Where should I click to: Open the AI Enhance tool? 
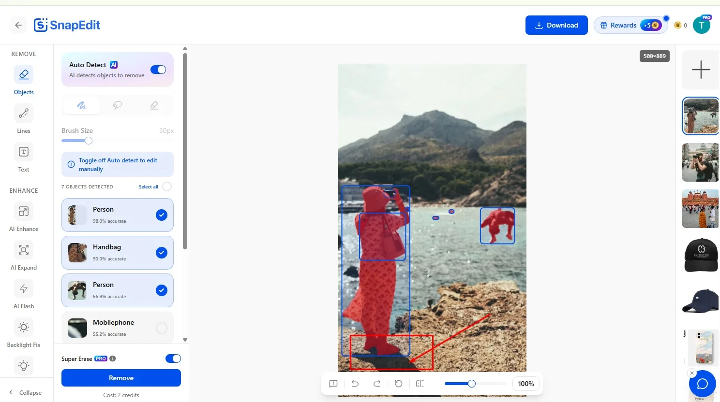click(x=24, y=217)
